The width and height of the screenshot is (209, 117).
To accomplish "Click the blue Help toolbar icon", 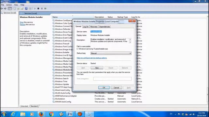I will click(x=26, y=9).
